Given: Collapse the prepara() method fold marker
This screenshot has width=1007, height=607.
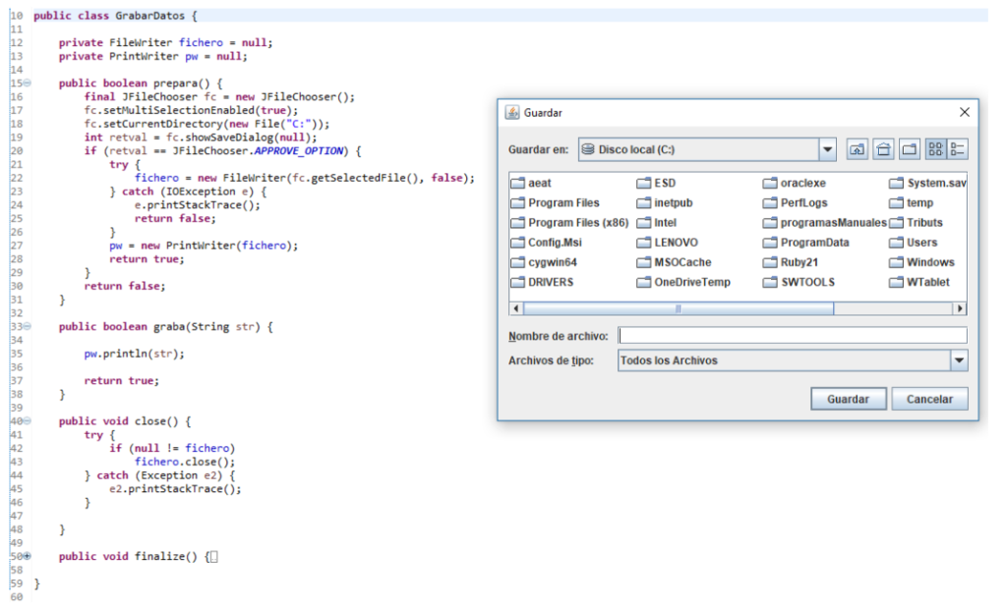Looking at the screenshot, I should click(27, 83).
